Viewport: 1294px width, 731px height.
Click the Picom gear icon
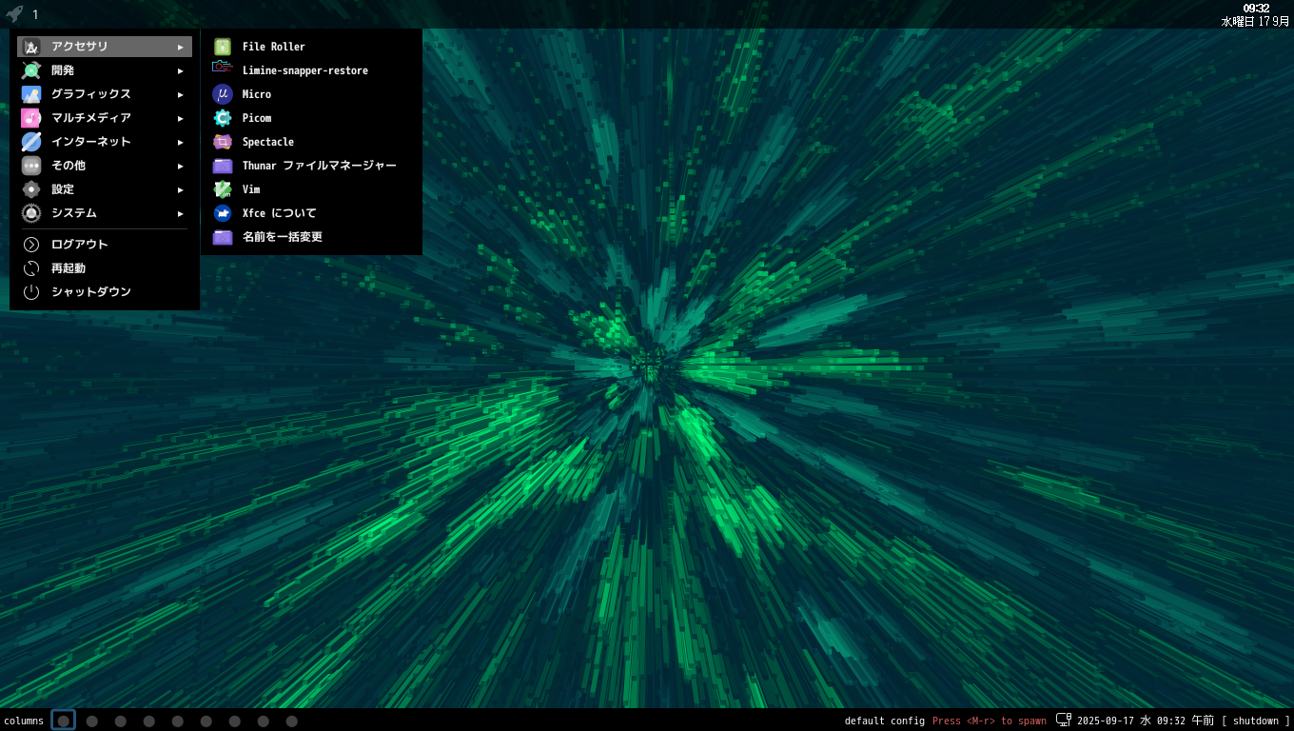click(223, 118)
